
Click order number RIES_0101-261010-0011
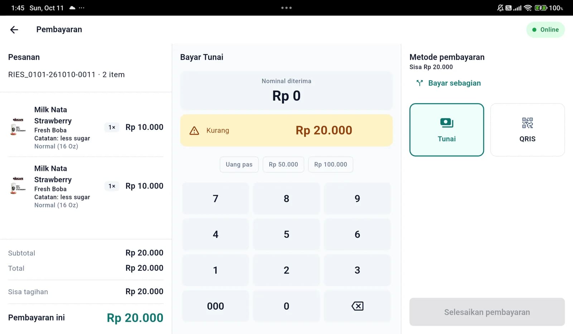[x=52, y=75]
